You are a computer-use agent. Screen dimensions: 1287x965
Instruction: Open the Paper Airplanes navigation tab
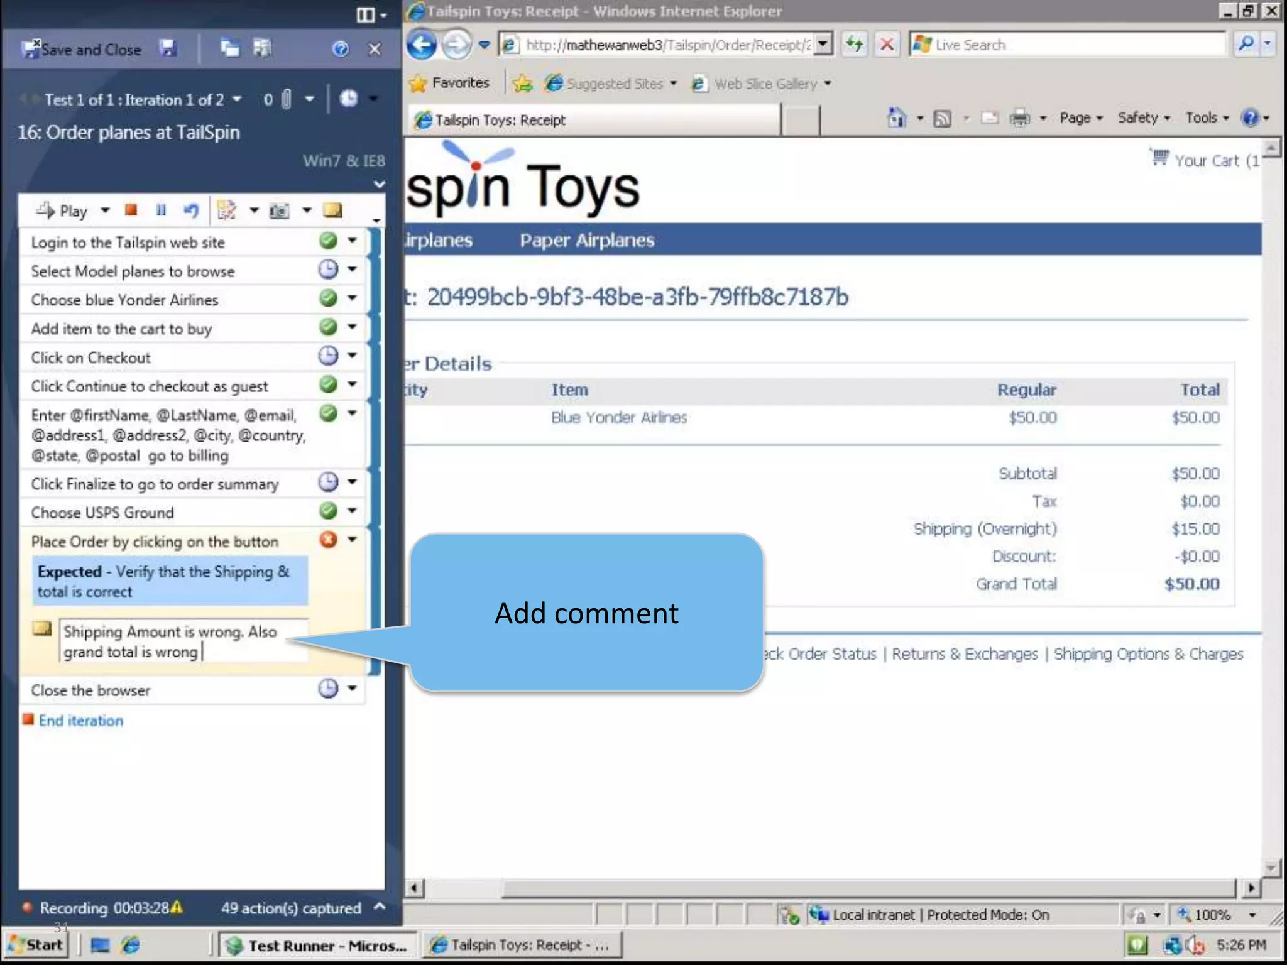[x=587, y=240]
